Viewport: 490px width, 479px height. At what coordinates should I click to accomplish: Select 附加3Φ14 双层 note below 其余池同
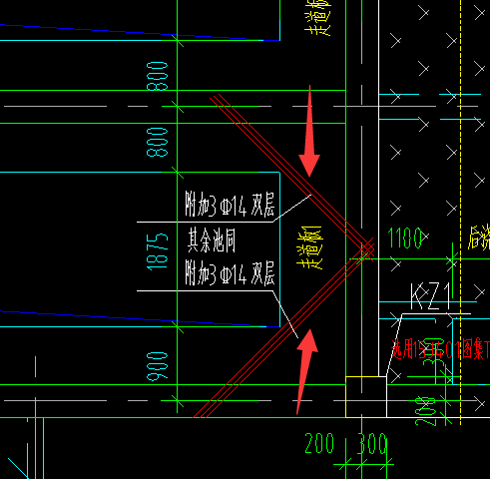click(x=230, y=273)
